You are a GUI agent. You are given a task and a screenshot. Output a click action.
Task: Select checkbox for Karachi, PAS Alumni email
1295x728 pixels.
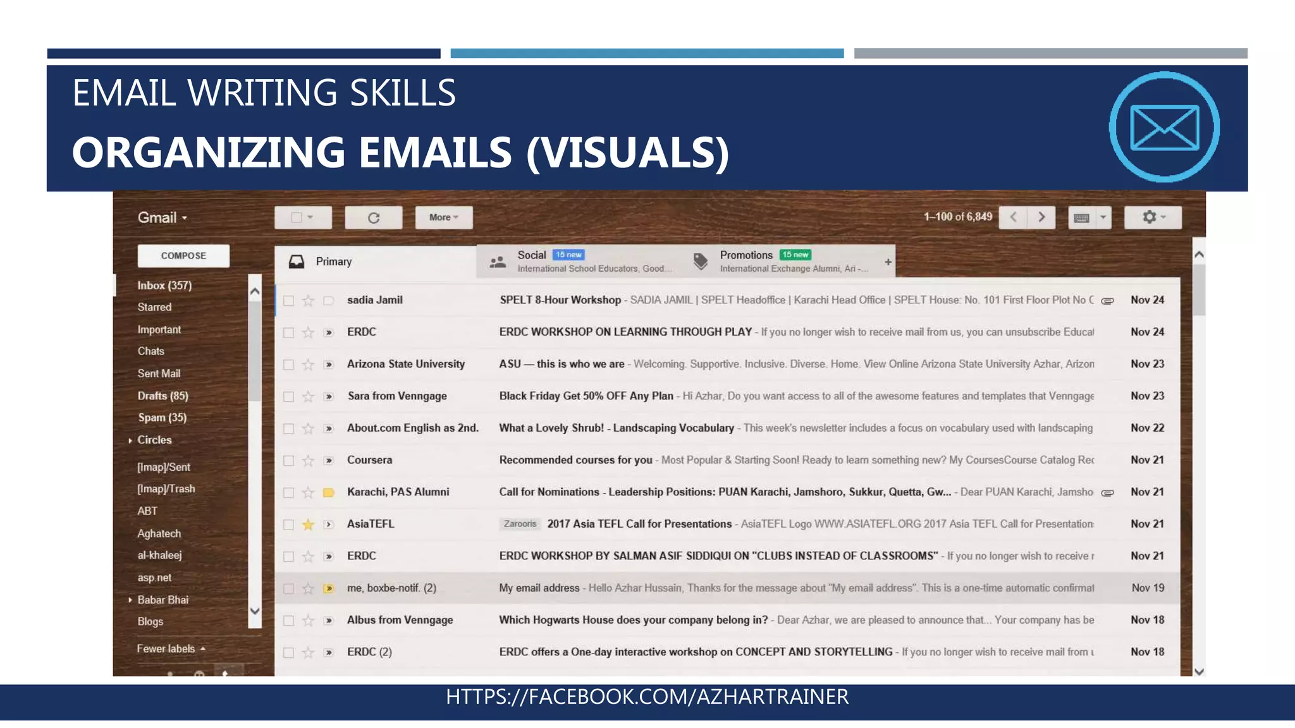click(288, 493)
